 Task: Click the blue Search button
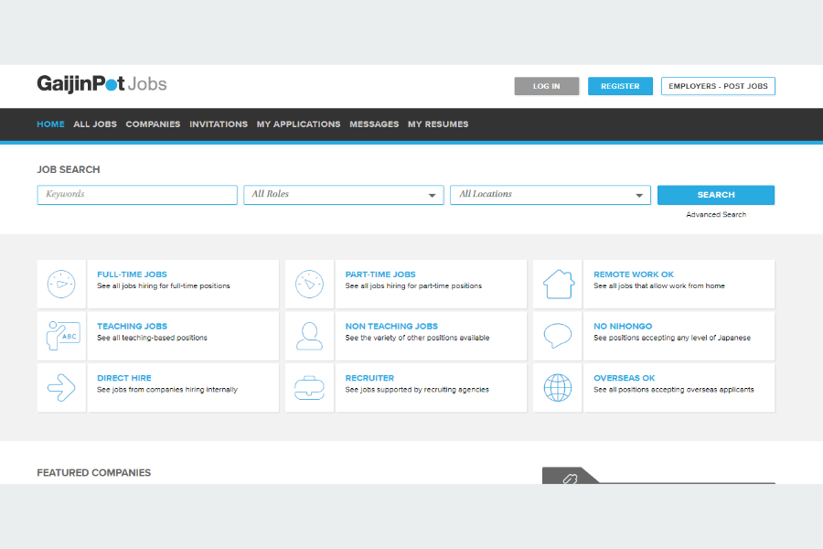(715, 195)
